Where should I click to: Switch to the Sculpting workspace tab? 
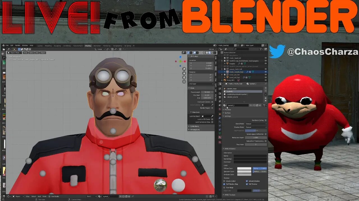tap(57, 46)
